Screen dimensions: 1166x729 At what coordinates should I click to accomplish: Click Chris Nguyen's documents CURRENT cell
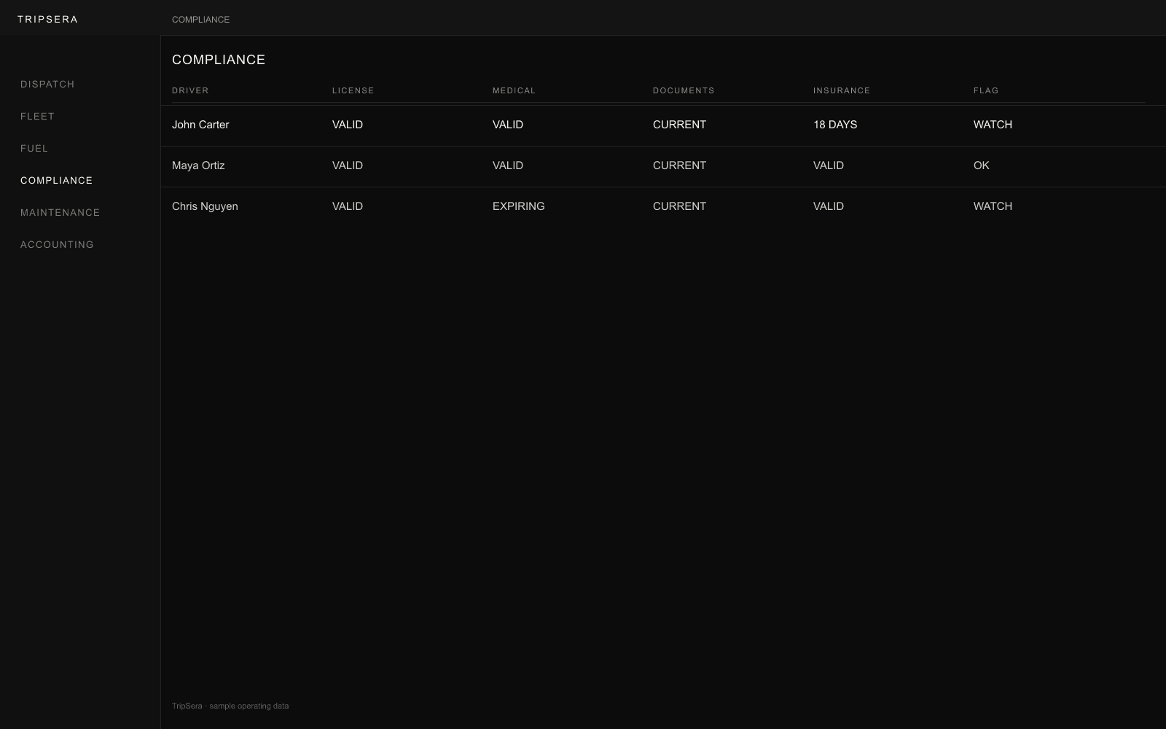point(679,206)
